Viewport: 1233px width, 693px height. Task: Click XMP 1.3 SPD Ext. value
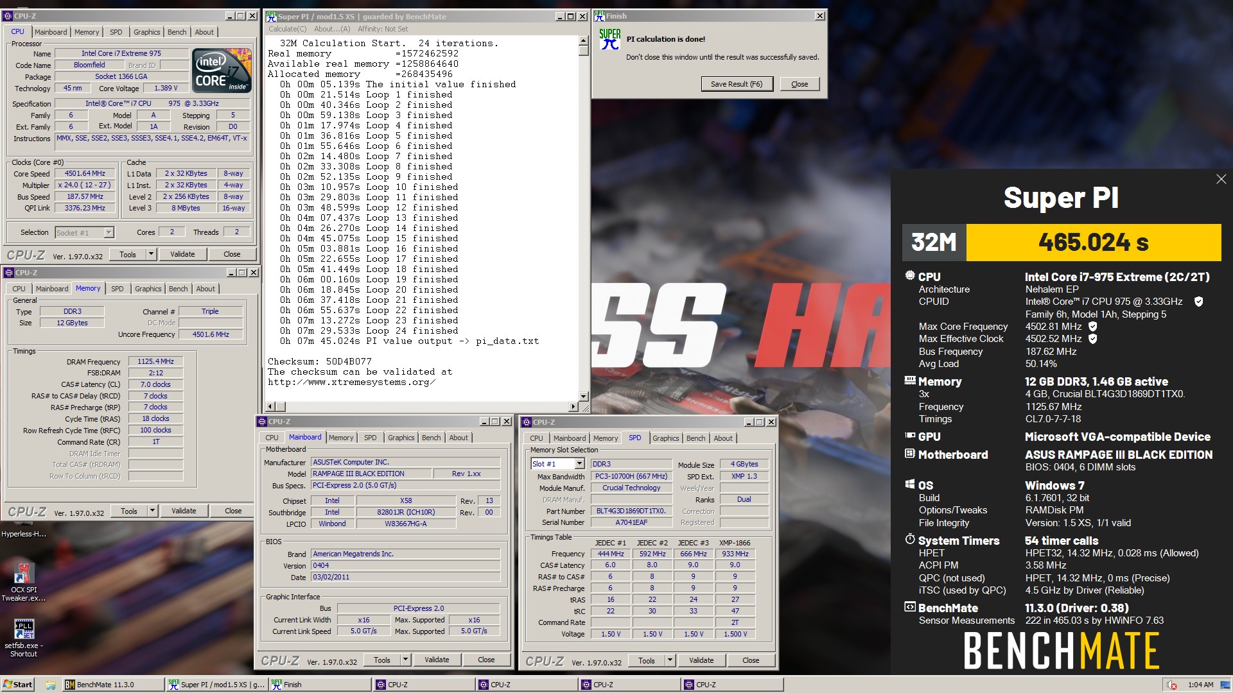(744, 477)
